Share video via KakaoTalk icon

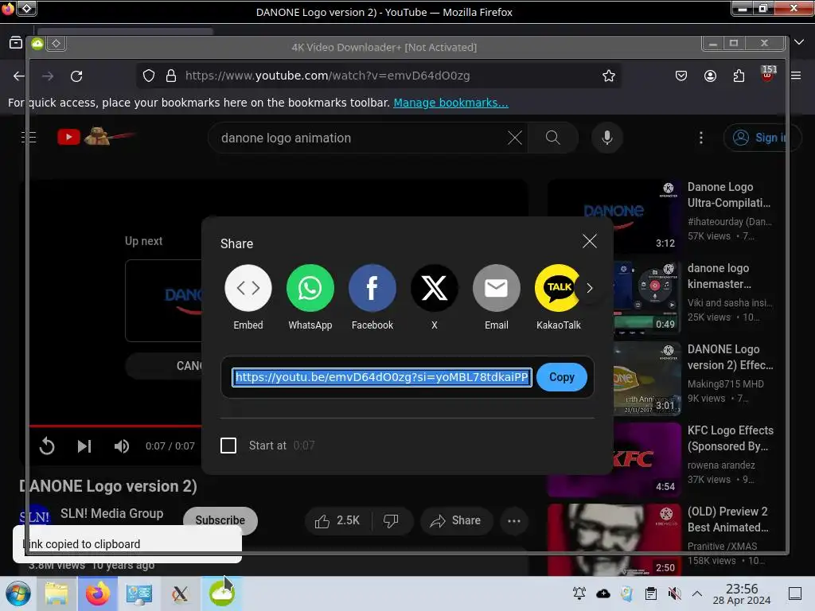[x=557, y=288]
